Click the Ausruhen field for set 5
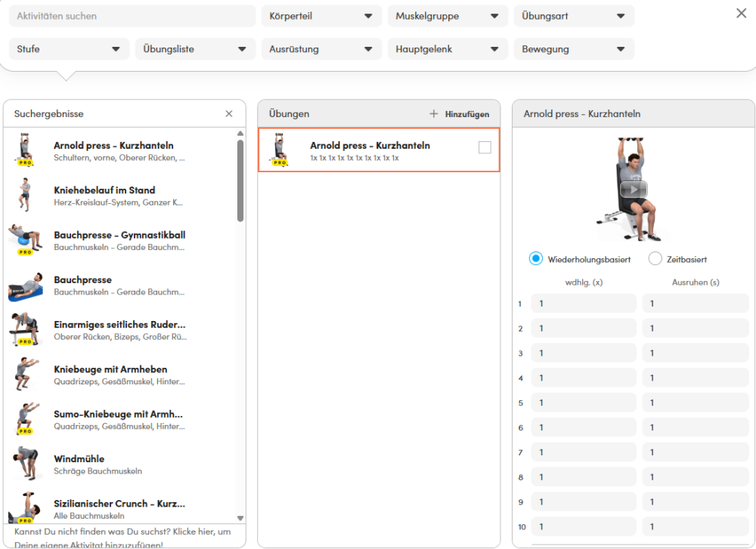 point(695,402)
